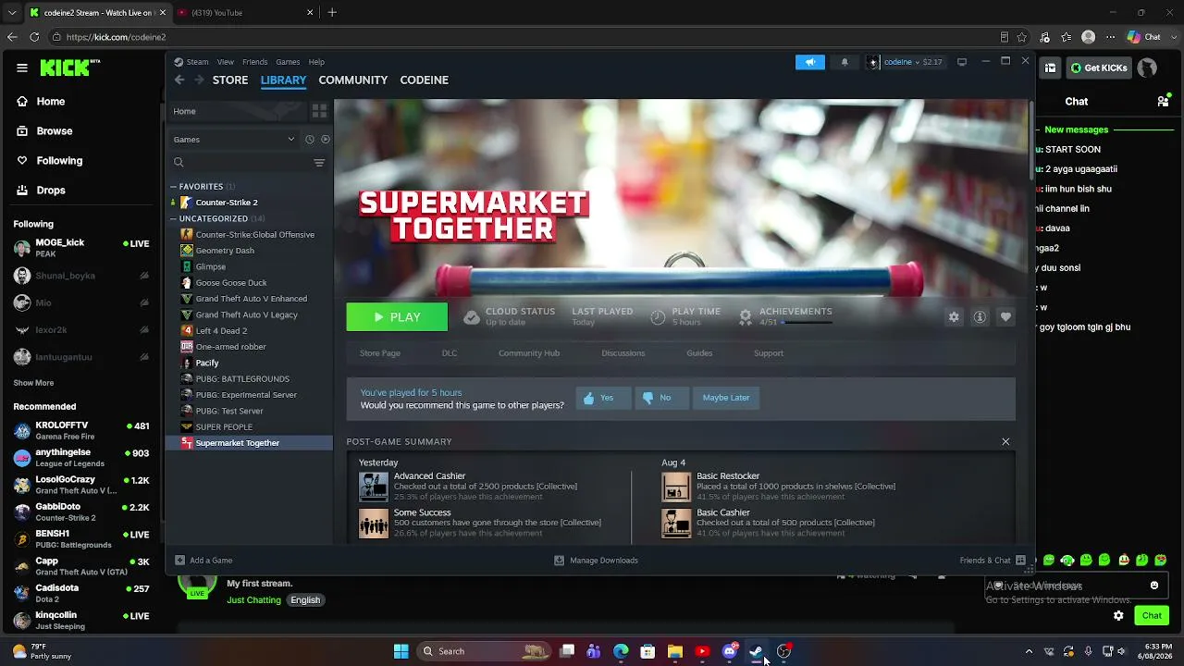Open Steam from the Windows taskbar
Screen dimensions: 1184x666
point(756,651)
